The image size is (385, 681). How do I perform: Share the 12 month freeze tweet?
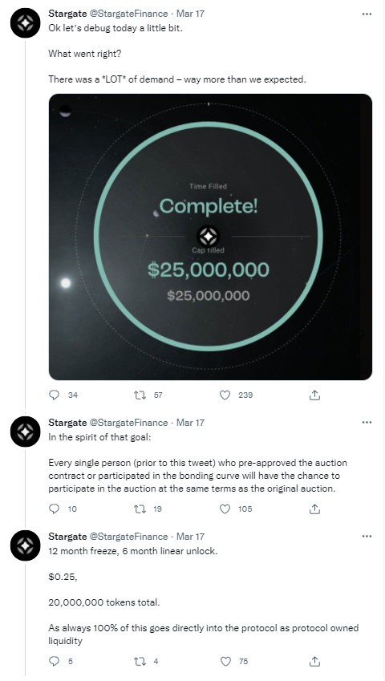pos(314,661)
